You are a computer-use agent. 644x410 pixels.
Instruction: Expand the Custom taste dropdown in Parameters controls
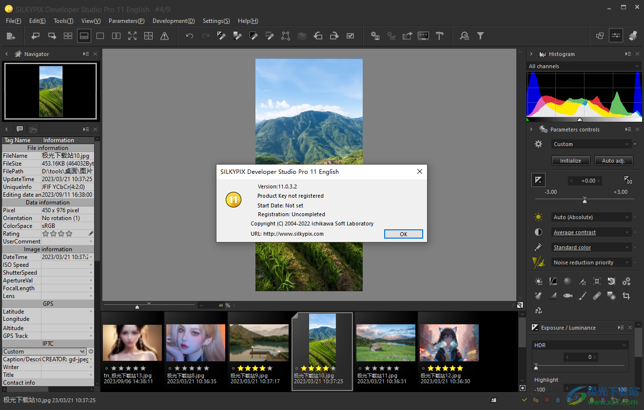click(591, 144)
